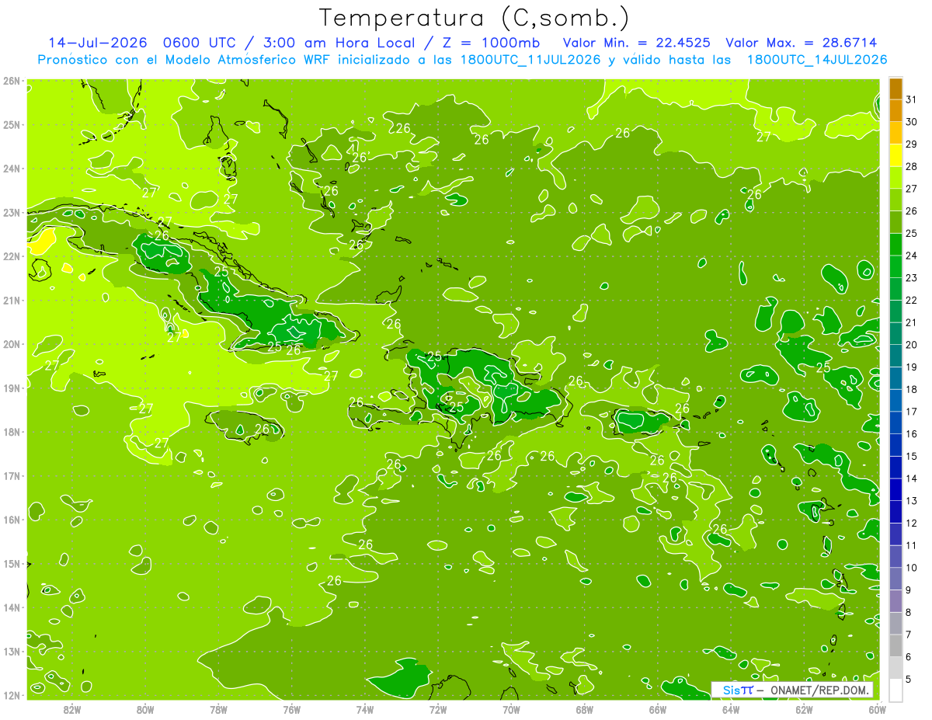Viewport: 932px width, 720px height.
Task: Click the yellow color bar segment between 28 and 29
Action: click(x=895, y=155)
